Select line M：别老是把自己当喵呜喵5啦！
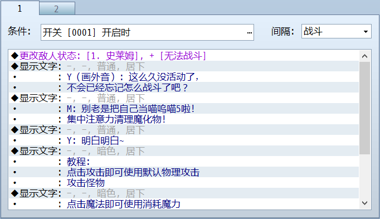 (x=184, y=109)
